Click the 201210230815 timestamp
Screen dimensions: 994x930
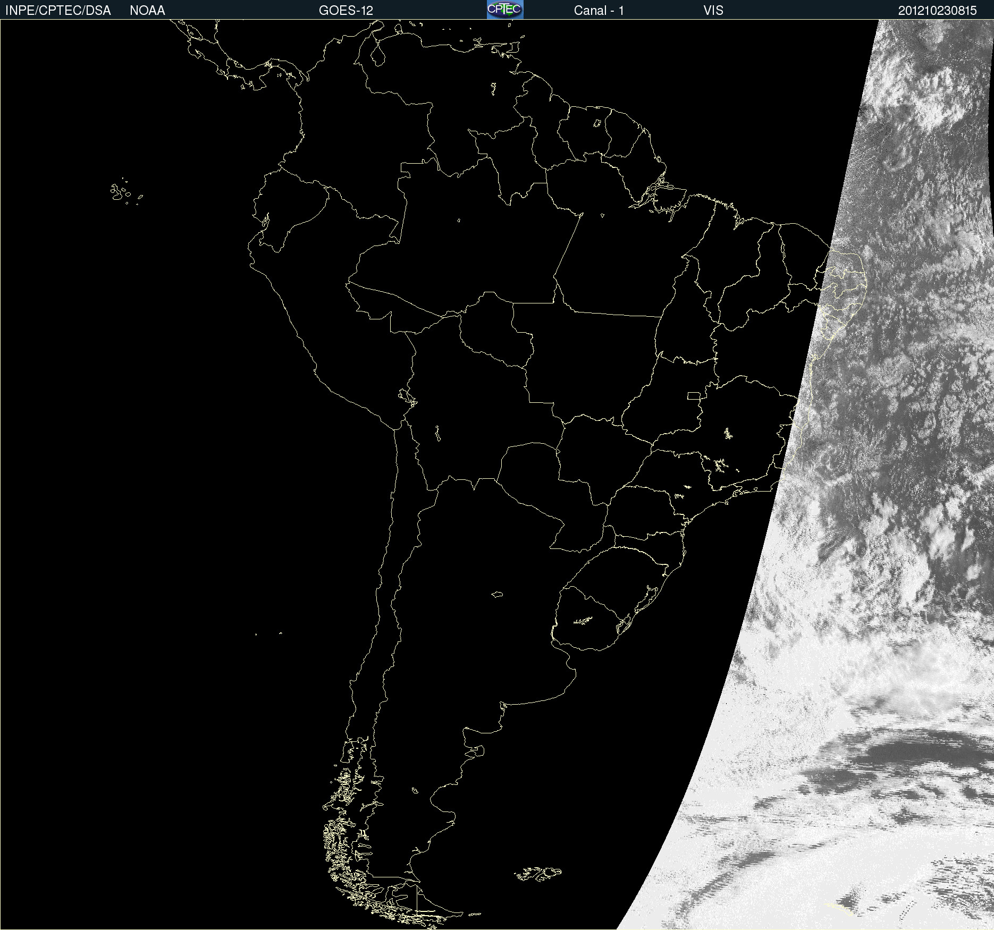pyautogui.click(x=938, y=11)
